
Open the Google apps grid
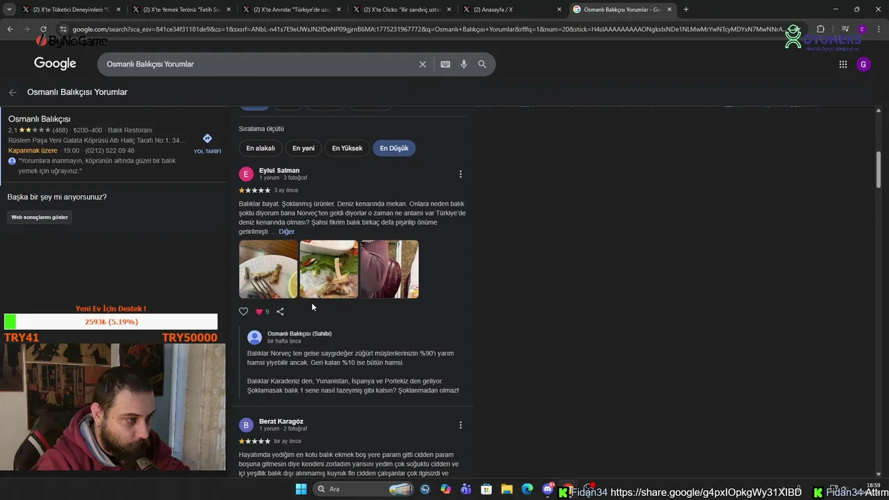click(x=843, y=65)
